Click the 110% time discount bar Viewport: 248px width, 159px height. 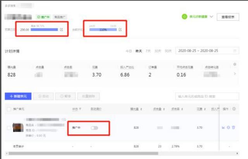103,29
